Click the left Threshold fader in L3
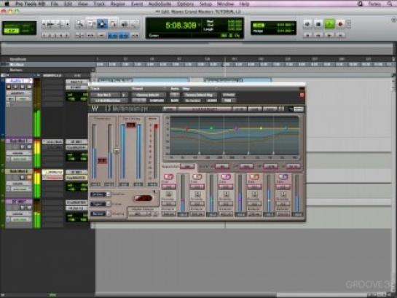Image resolution: width=397 pixels, height=298 pixels. (x=94, y=152)
